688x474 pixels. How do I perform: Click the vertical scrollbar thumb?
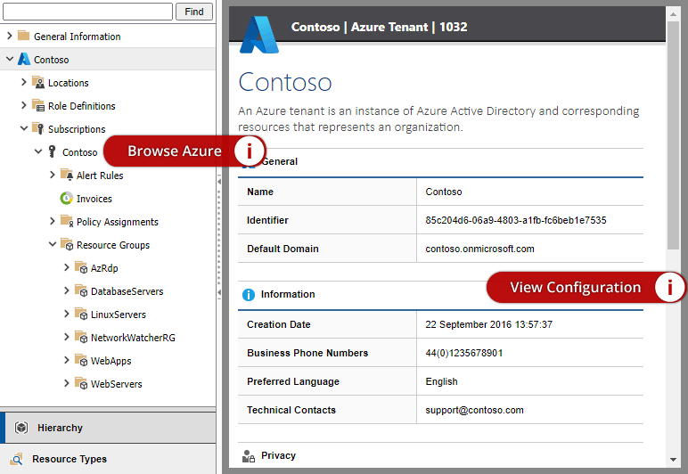click(x=673, y=135)
